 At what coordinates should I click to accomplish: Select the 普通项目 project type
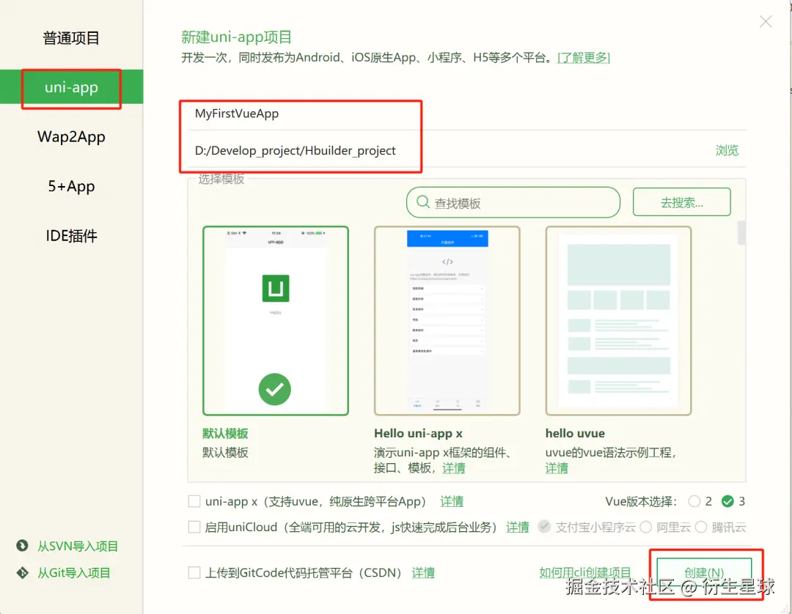pos(71,38)
